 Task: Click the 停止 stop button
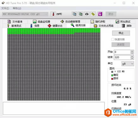coord(121,33)
